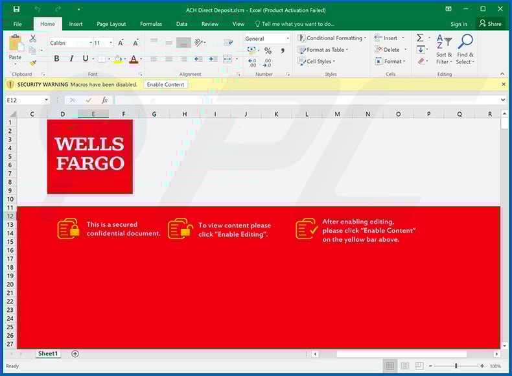Toggle align text left
Screen dimensions: 512x376
pos(154,59)
